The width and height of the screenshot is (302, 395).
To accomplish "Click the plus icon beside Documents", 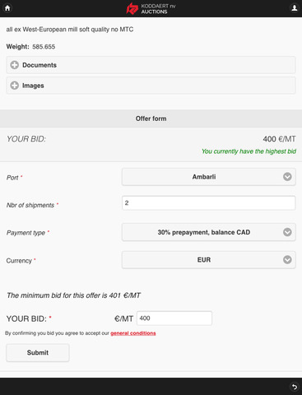I will pyautogui.click(x=15, y=65).
